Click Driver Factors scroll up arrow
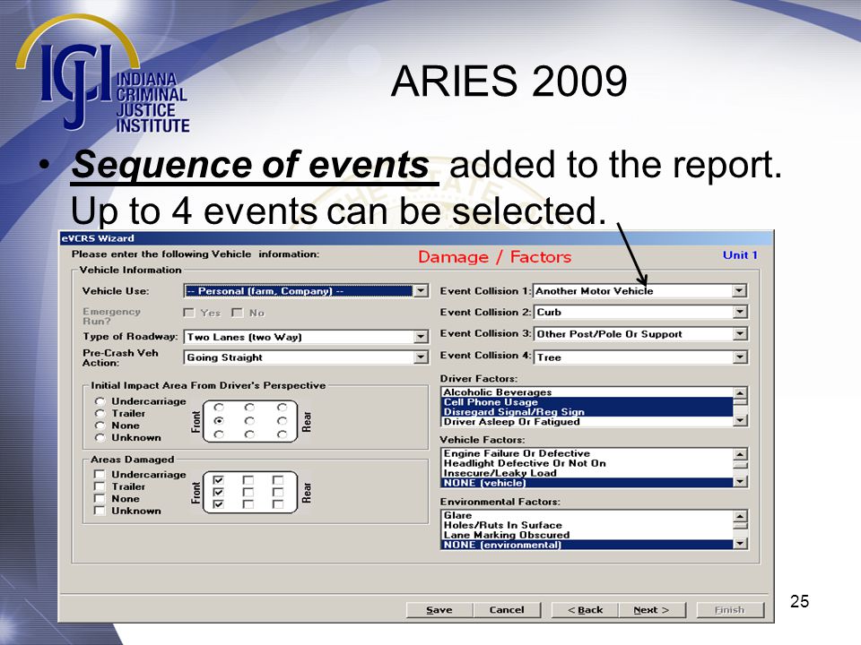The height and width of the screenshot is (645, 861). tap(740, 393)
